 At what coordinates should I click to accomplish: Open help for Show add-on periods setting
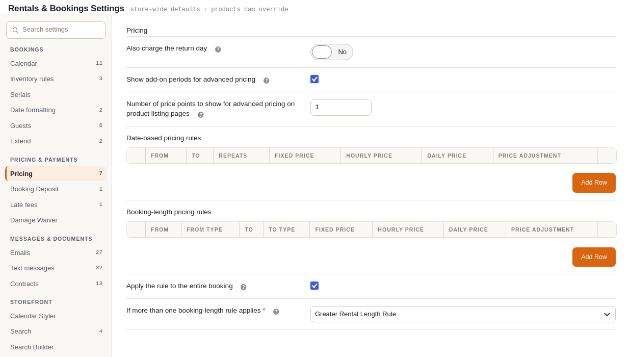pos(266,81)
